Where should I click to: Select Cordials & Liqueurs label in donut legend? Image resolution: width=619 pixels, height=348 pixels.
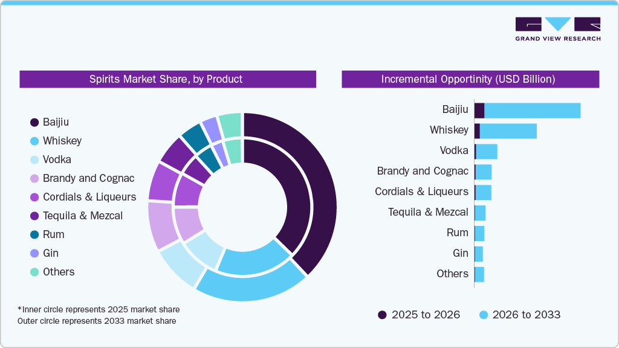89,197
